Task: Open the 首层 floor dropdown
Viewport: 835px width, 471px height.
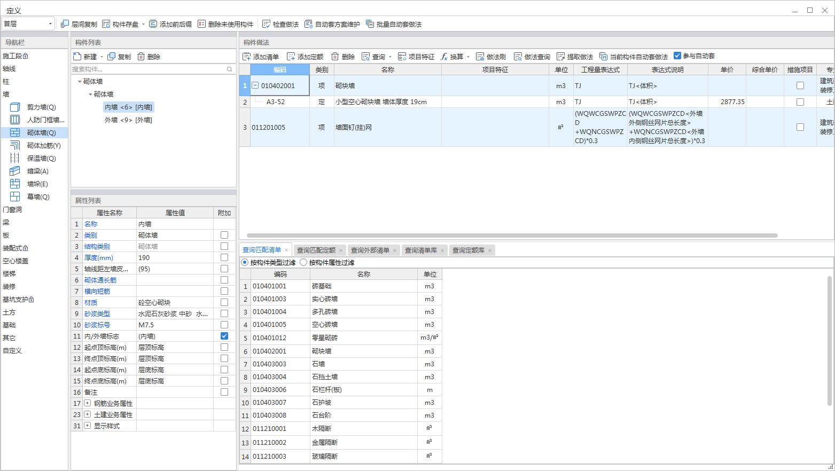Action: pos(28,23)
